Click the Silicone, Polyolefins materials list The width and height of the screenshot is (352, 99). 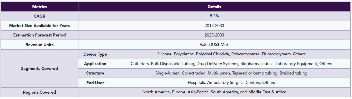pyautogui.click(x=231, y=54)
